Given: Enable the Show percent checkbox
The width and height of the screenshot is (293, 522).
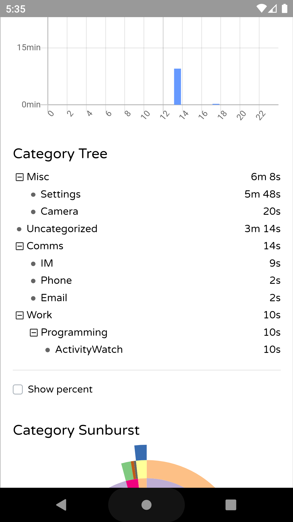Looking at the screenshot, I should pyautogui.click(x=18, y=389).
